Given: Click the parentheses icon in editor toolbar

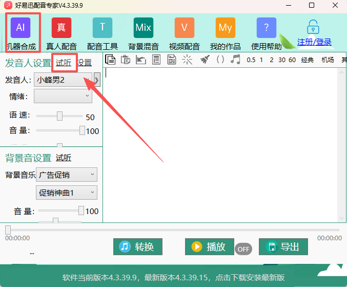Looking at the screenshot, I should pyautogui.click(x=220, y=60).
